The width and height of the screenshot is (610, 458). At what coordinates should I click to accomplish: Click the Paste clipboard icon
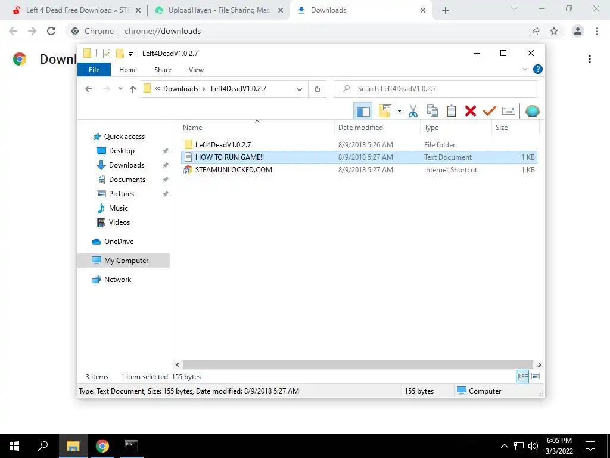pyautogui.click(x=452, y=112)
